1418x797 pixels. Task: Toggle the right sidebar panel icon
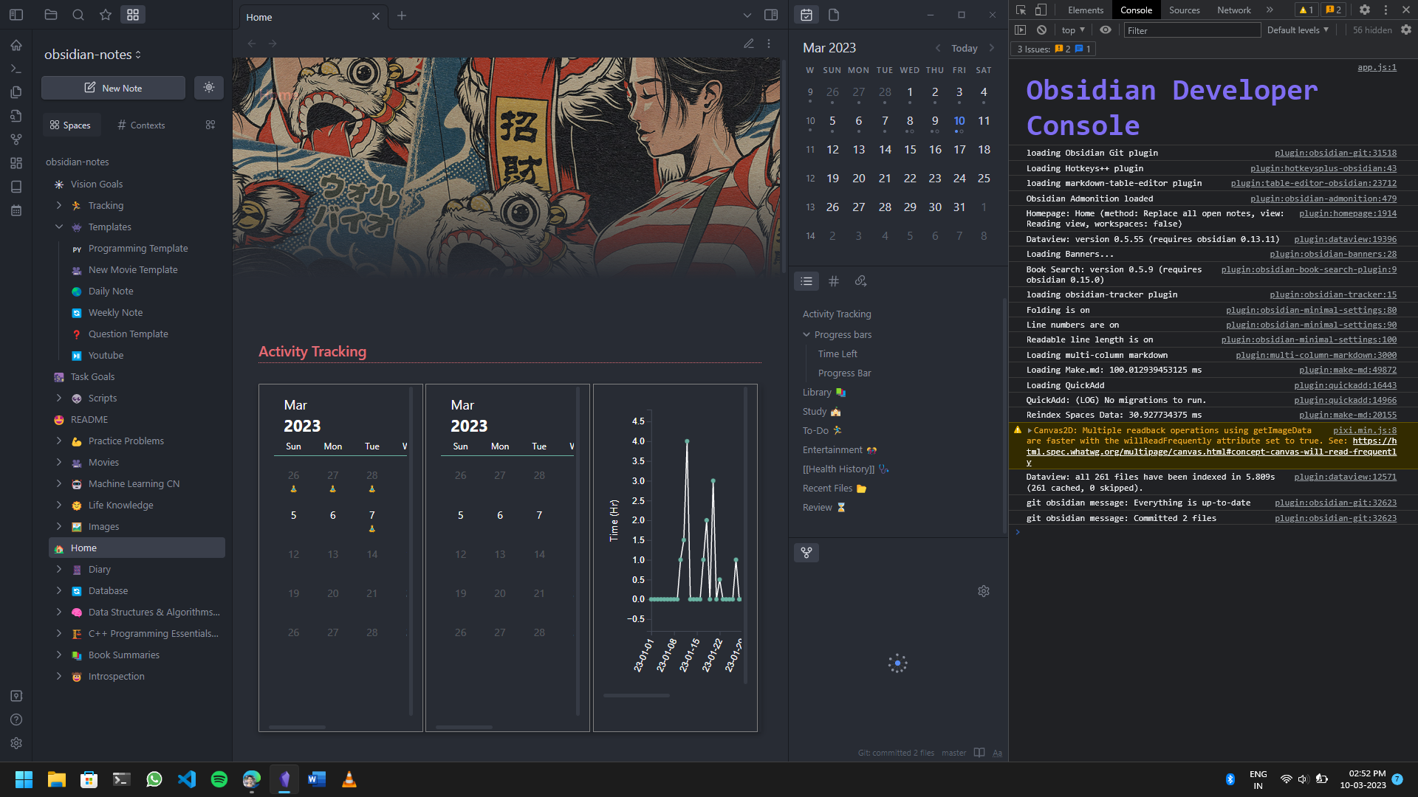coord(771,15)
